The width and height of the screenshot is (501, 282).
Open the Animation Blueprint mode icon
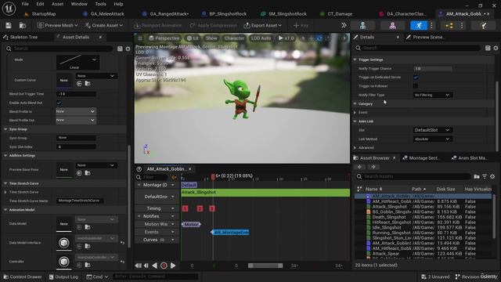[x=449, y=26]
